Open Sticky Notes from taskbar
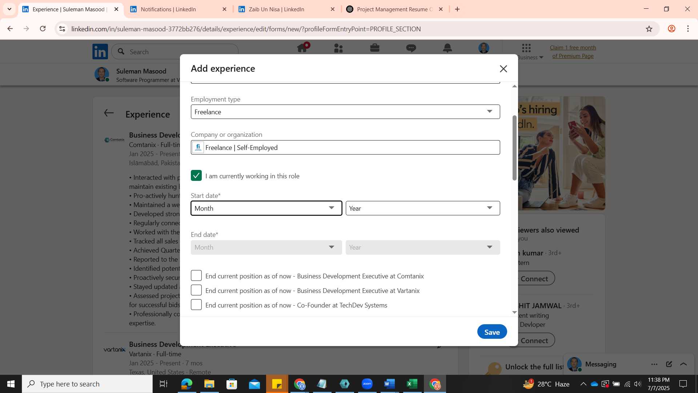Image resolution: width=698 pixels, height=393 pixels. coord(277,384)
